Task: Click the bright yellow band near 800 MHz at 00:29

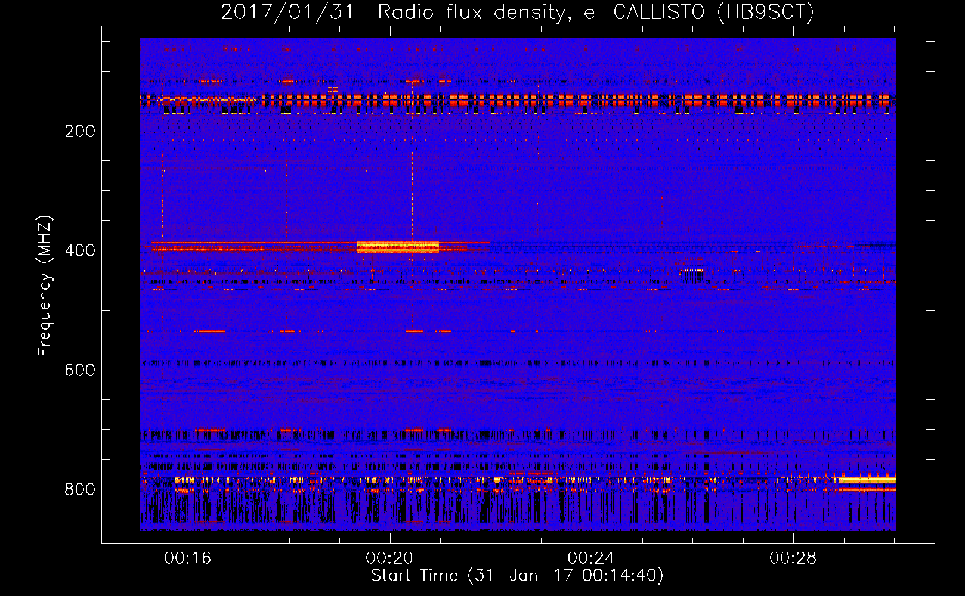Action: 868,479
